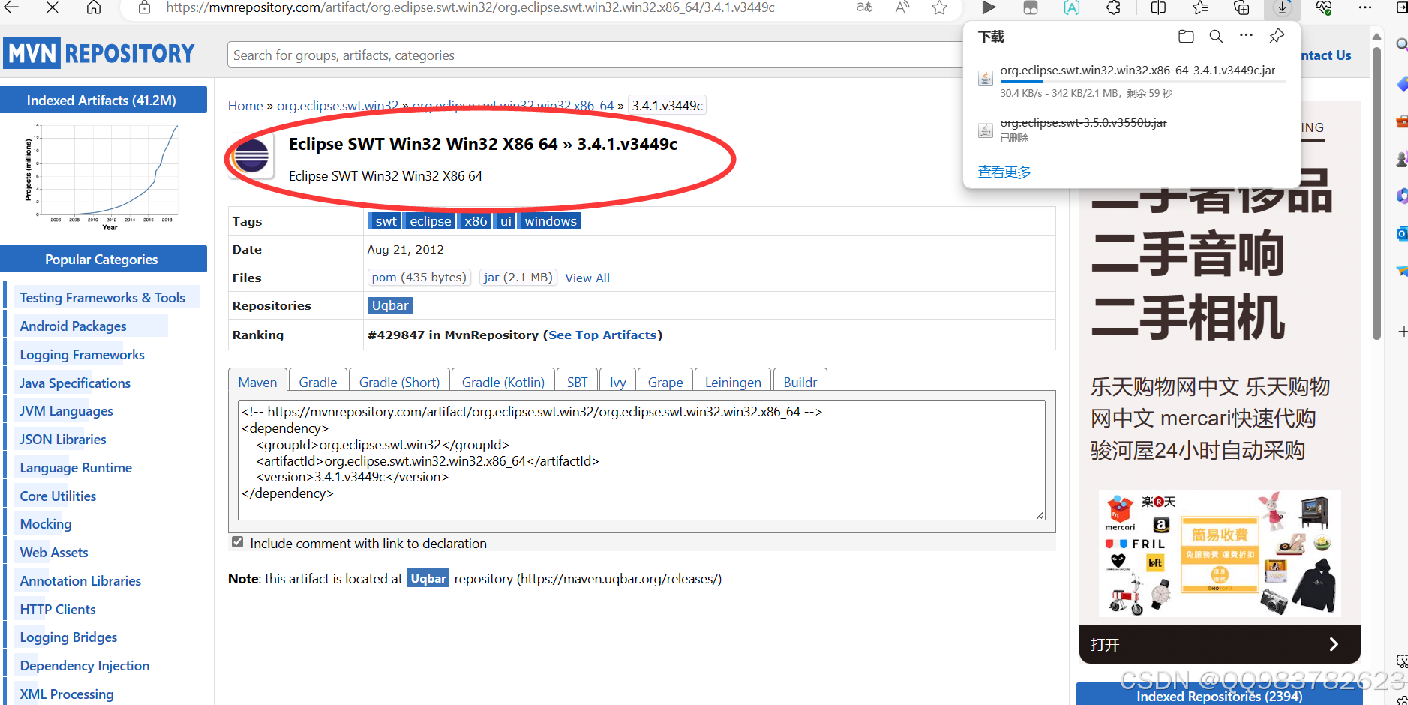Switch to the SBT tab
Image resolution: width=1408 pixels, height=705 pixels.
coord(577,382)
